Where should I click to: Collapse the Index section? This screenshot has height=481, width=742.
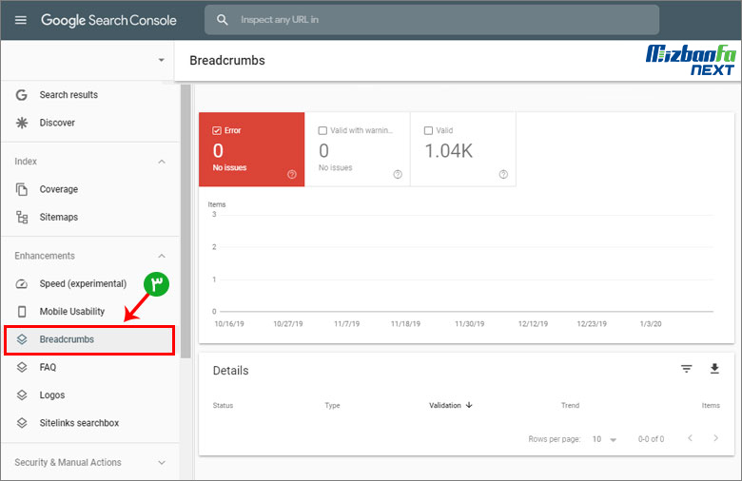162,162
